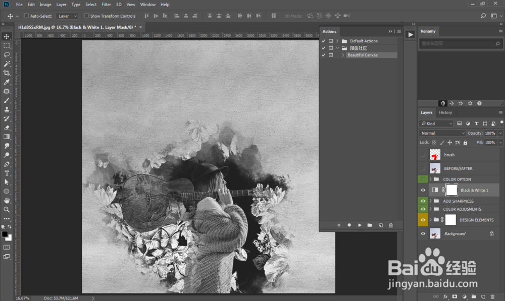Select the Ellipse shape tool
505x301 pixels.
(7, 191)
